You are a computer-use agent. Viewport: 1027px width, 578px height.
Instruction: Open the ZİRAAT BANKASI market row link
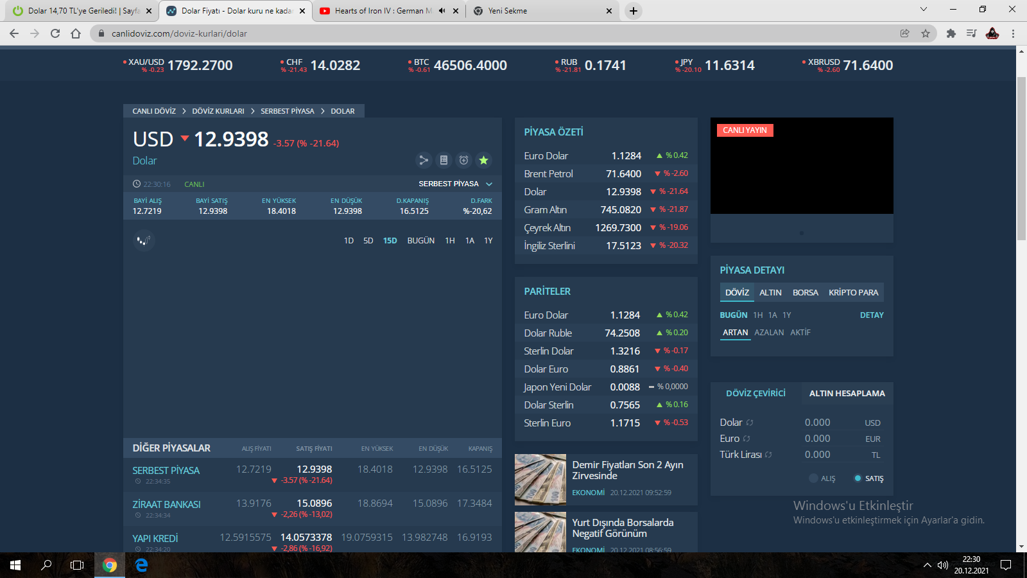[166, 505]
